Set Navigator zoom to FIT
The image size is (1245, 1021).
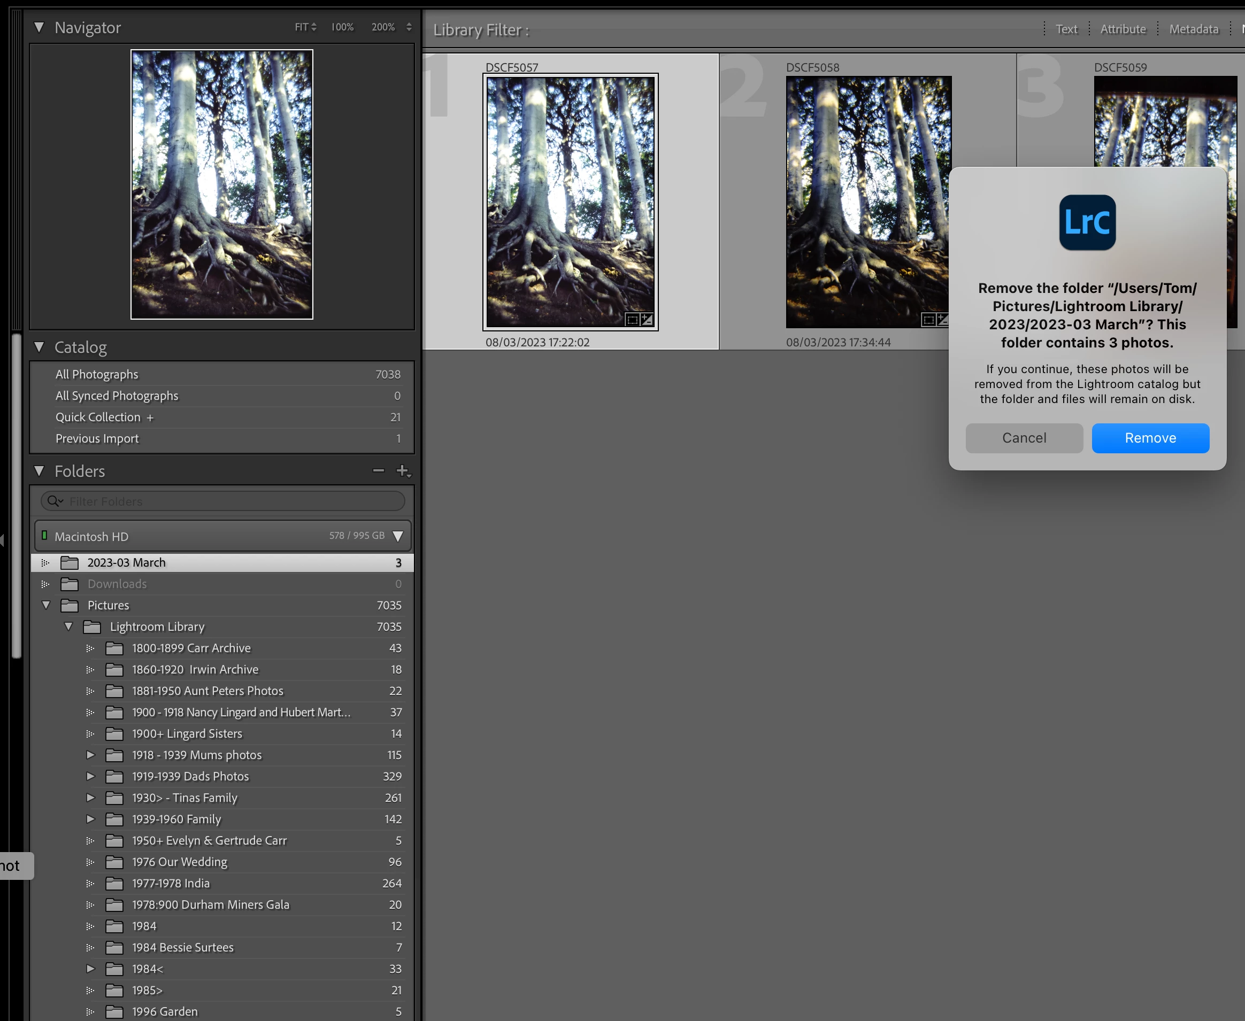click(x=302, y=27)
